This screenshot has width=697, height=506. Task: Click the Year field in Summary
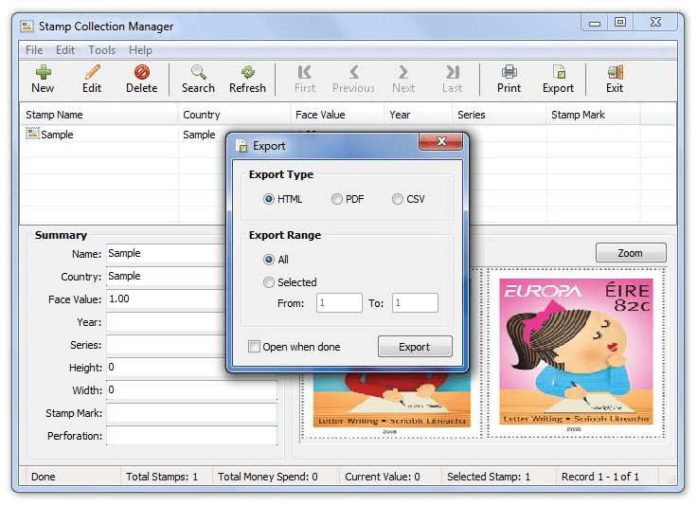(x=167, y=321)
